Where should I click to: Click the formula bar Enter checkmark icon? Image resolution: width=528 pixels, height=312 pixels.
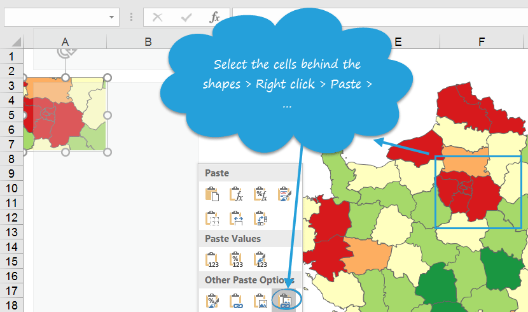click(x=186, y=17)
